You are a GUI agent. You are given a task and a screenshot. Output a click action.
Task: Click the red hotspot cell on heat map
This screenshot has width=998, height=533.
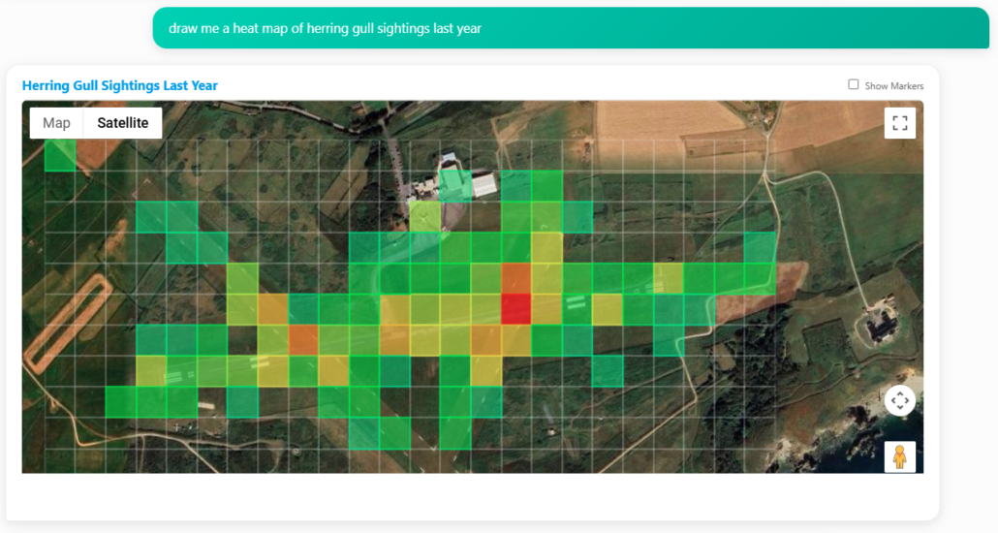pyautogui.click(x=516, y=309)
